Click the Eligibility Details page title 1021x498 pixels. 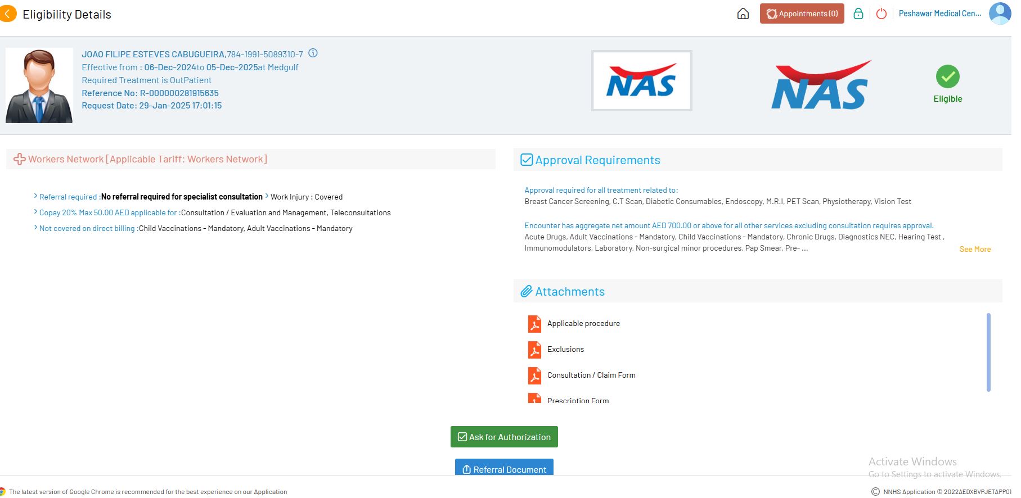click(x=67, y=14)
